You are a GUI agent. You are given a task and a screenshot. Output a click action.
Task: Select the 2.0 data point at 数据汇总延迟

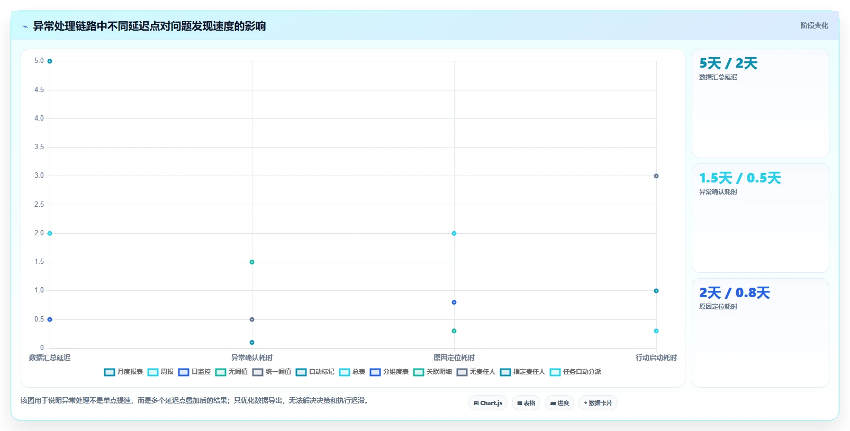[50, 233]
